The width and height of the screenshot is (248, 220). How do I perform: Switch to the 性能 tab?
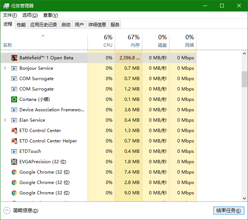pyautogui.click(x=21, y=25)
